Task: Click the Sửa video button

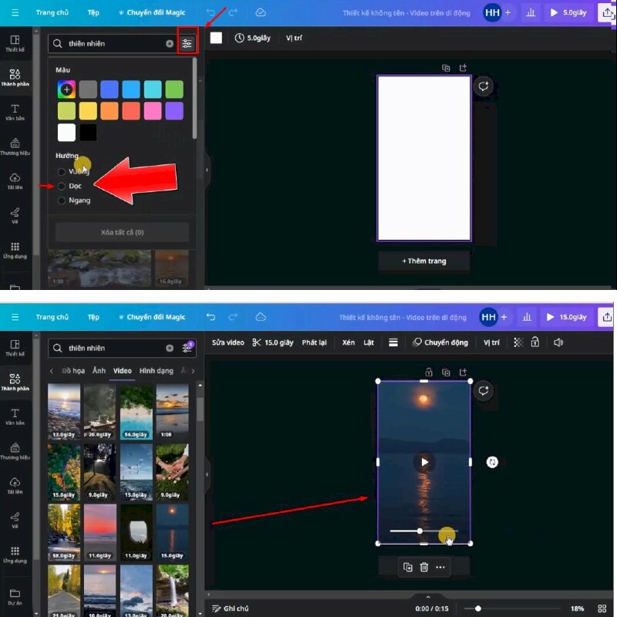Action: (228, 342)
